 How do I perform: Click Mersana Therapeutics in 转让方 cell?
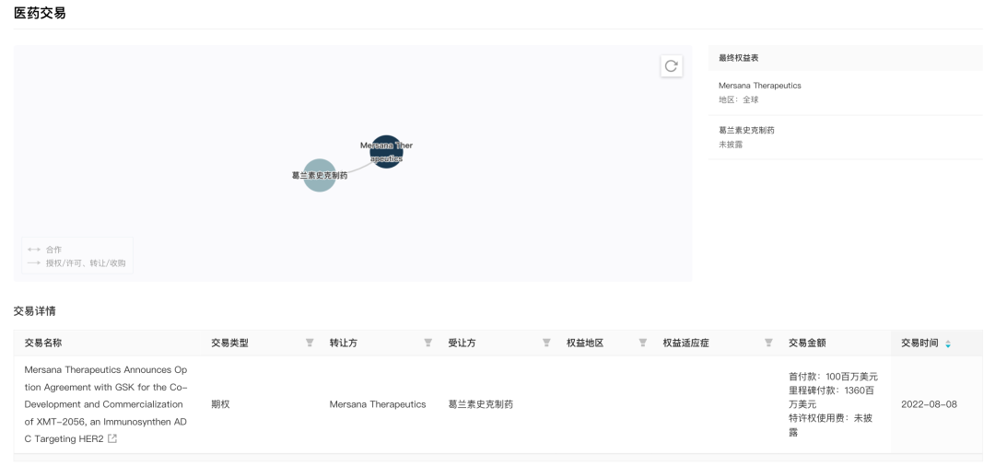coord(378,404)
